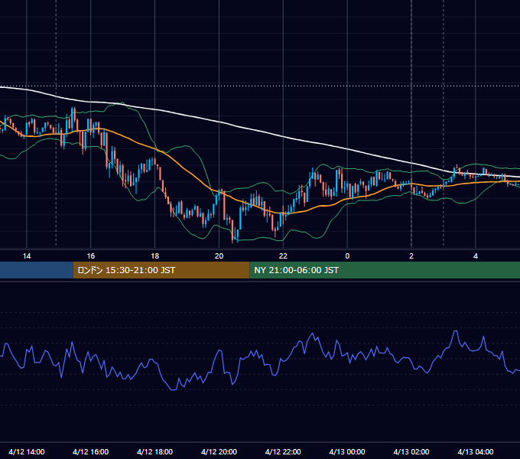Click the '20' hour label on the price chart axis
The width and height of the screenshot is (520, 459).
point(219,256)
